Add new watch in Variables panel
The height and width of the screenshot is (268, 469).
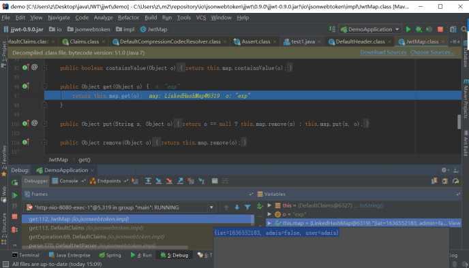tap(260, 206)
